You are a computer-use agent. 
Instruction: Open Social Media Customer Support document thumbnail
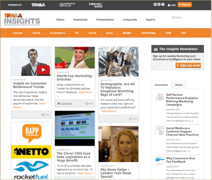160,131
